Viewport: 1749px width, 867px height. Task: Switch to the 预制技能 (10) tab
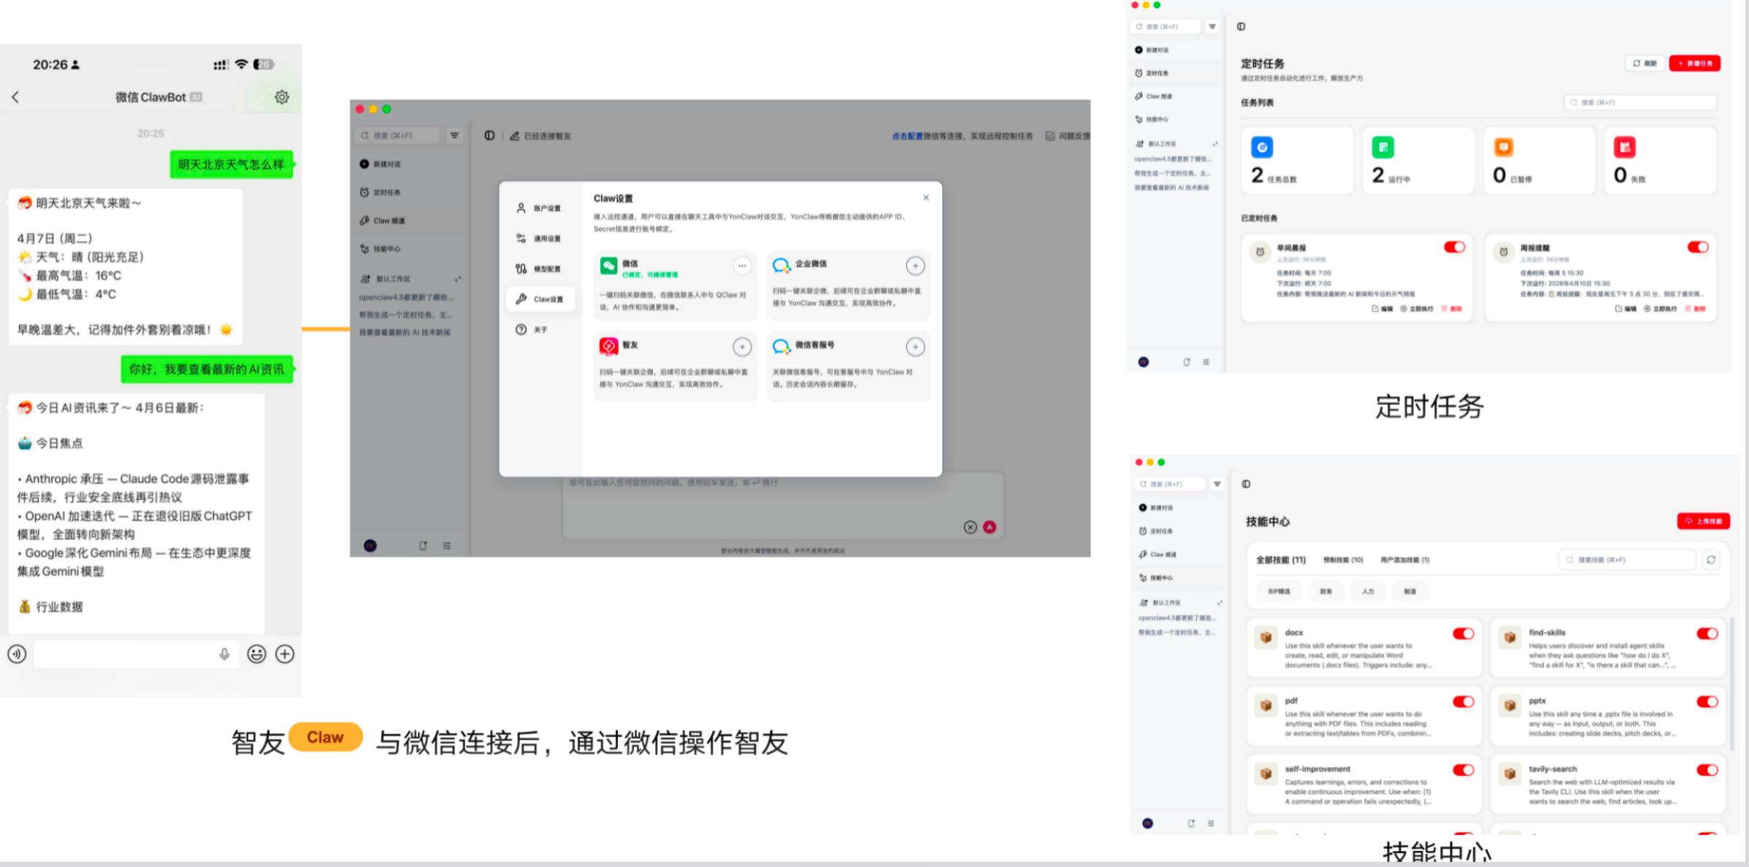1343,560
